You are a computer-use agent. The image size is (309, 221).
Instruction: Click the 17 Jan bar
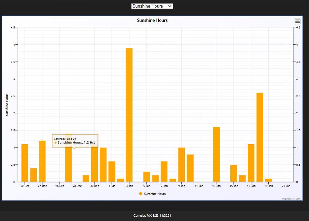(x=251, y=163)
